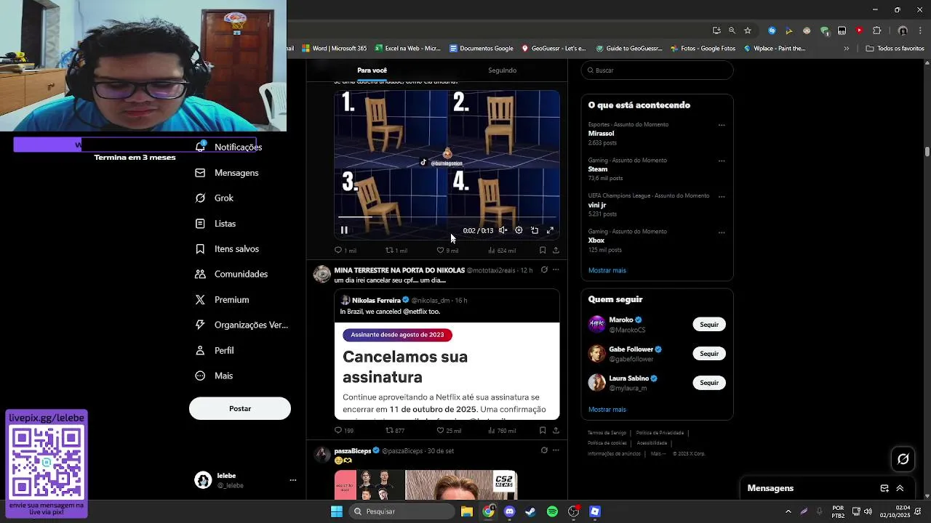
Task: Open options for Xbox trend
Action: (x=722, y=232)
